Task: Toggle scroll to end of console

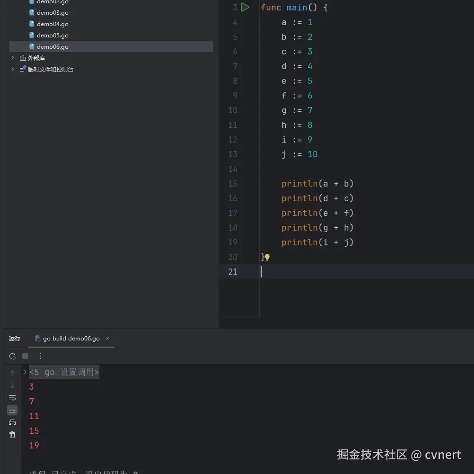Action: tap(12, 410)
